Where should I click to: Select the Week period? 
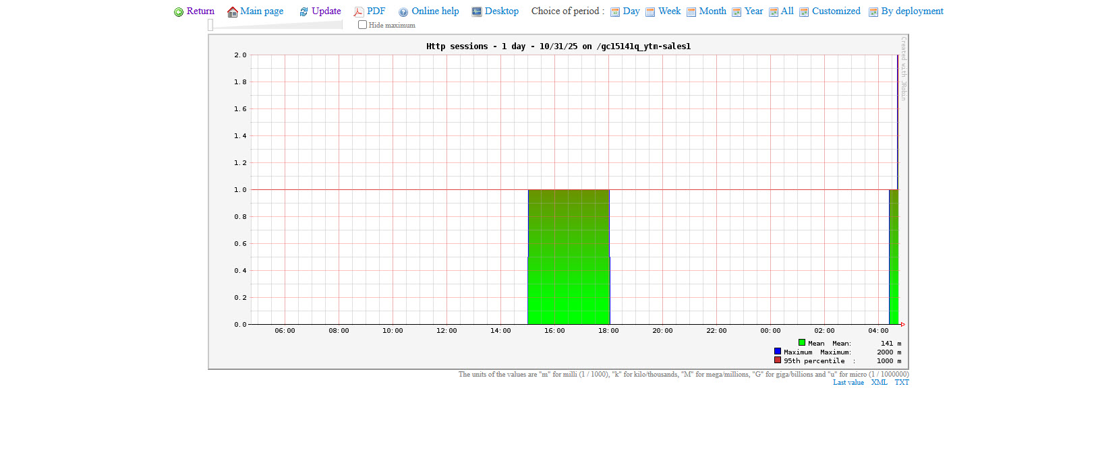coord(669,11)
